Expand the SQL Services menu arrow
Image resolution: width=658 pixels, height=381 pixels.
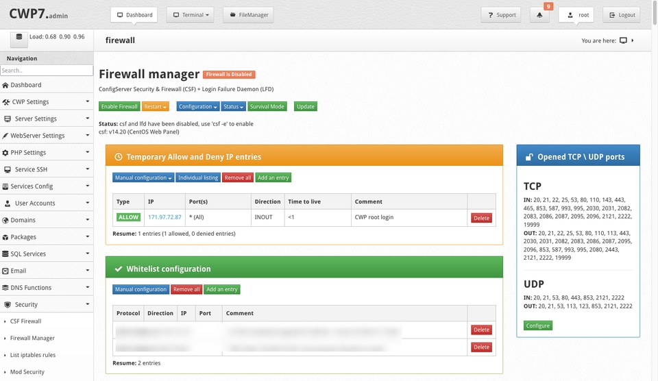pos(87,254)
